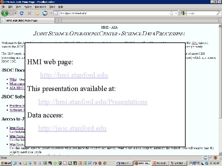Open the Tools menu
The height and width of the screenshot is (166, 222).
pos(52,7)
